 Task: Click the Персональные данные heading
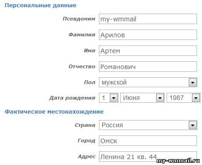pyautogui.click(x=40, y=5)
